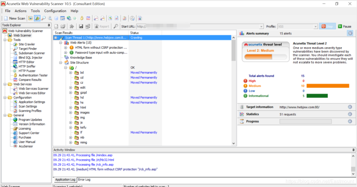
Task: Open the Configuration menu
Action: 55,11
